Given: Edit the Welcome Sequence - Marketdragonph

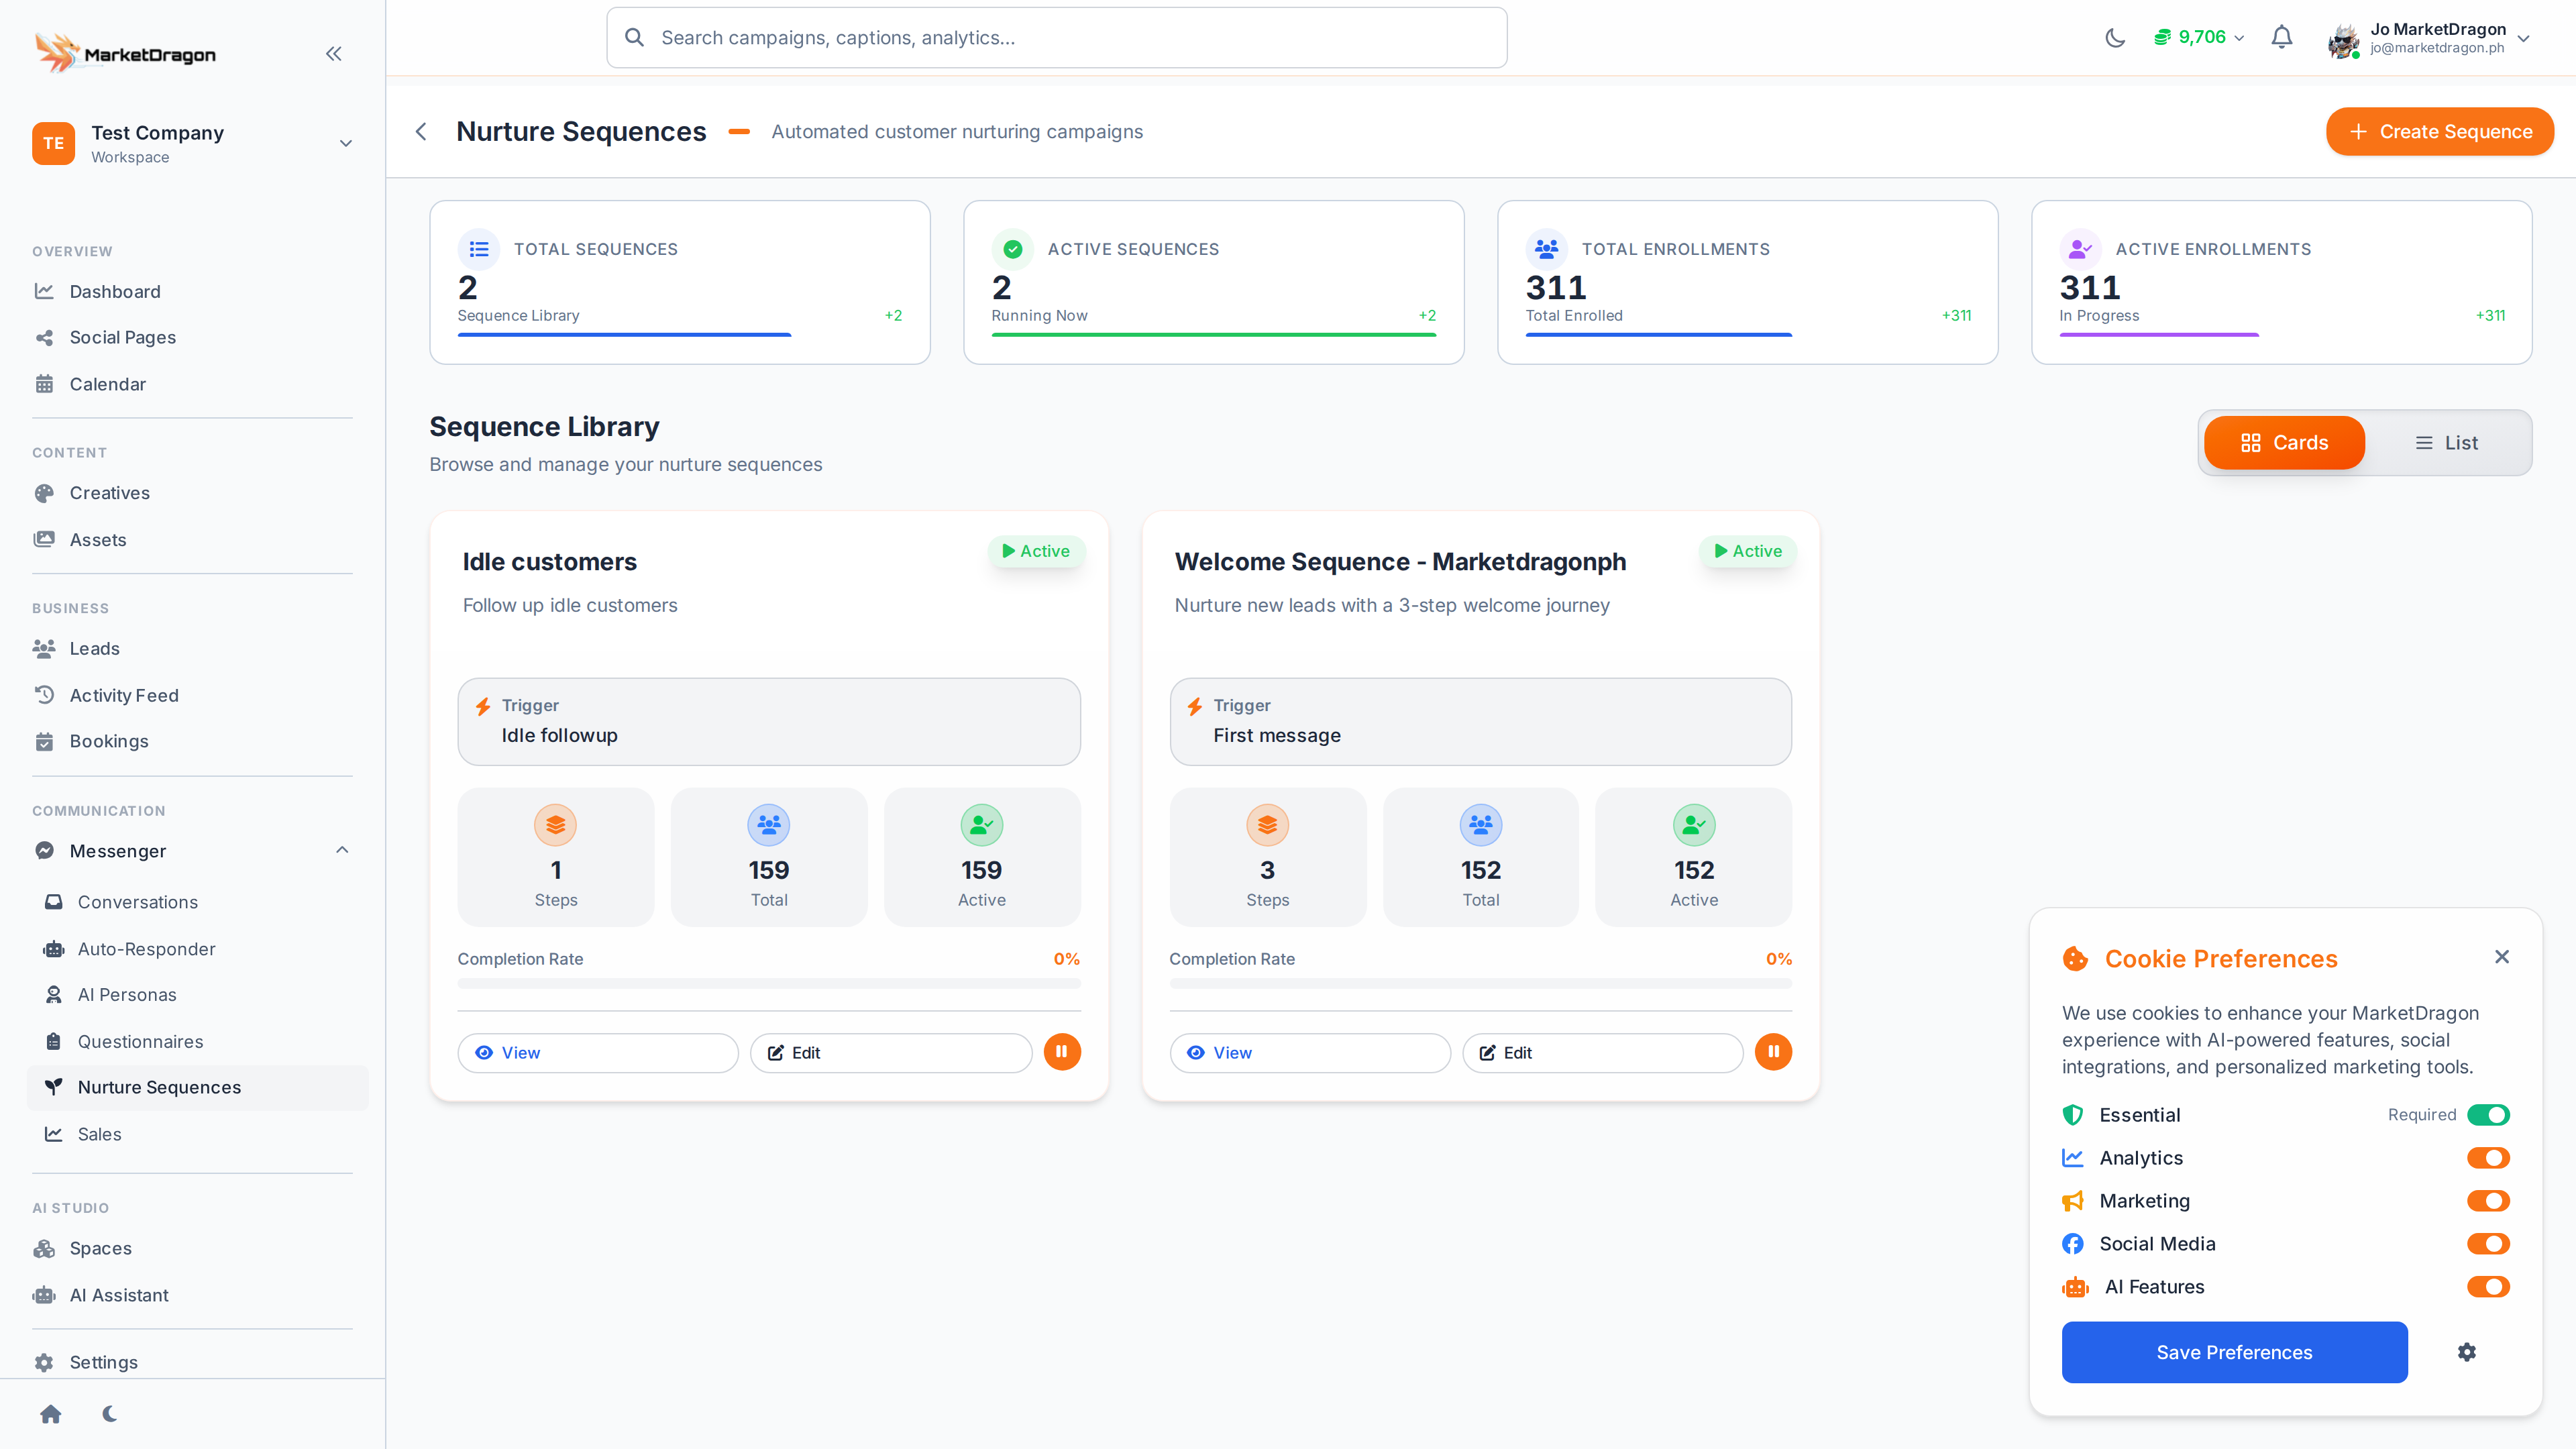Looking at the screenshot, I should (1603, 1053).
